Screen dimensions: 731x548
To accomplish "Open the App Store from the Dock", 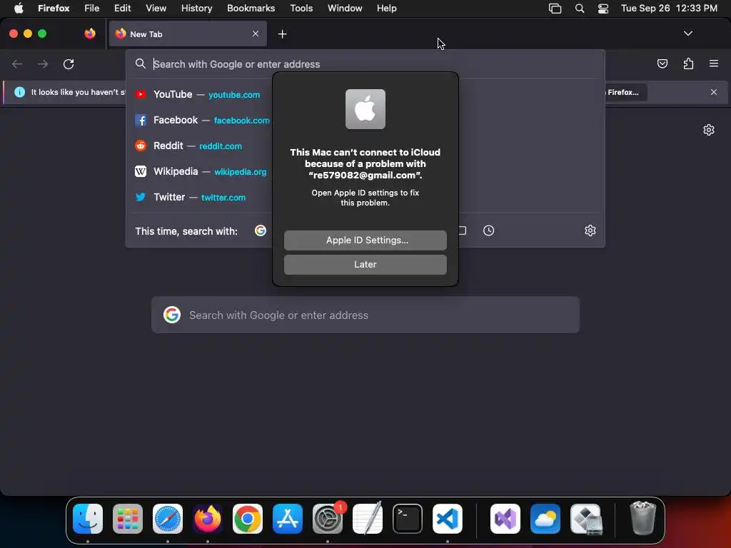I will tap(288, 519).
